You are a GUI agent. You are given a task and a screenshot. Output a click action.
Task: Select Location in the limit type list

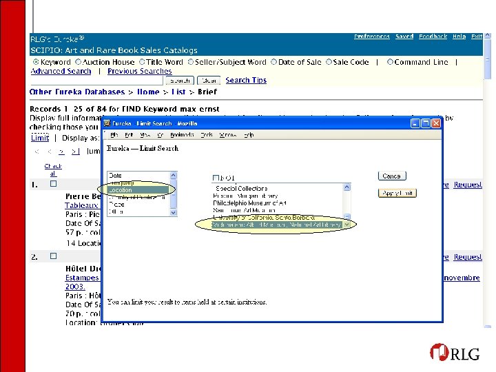[139, 190]
